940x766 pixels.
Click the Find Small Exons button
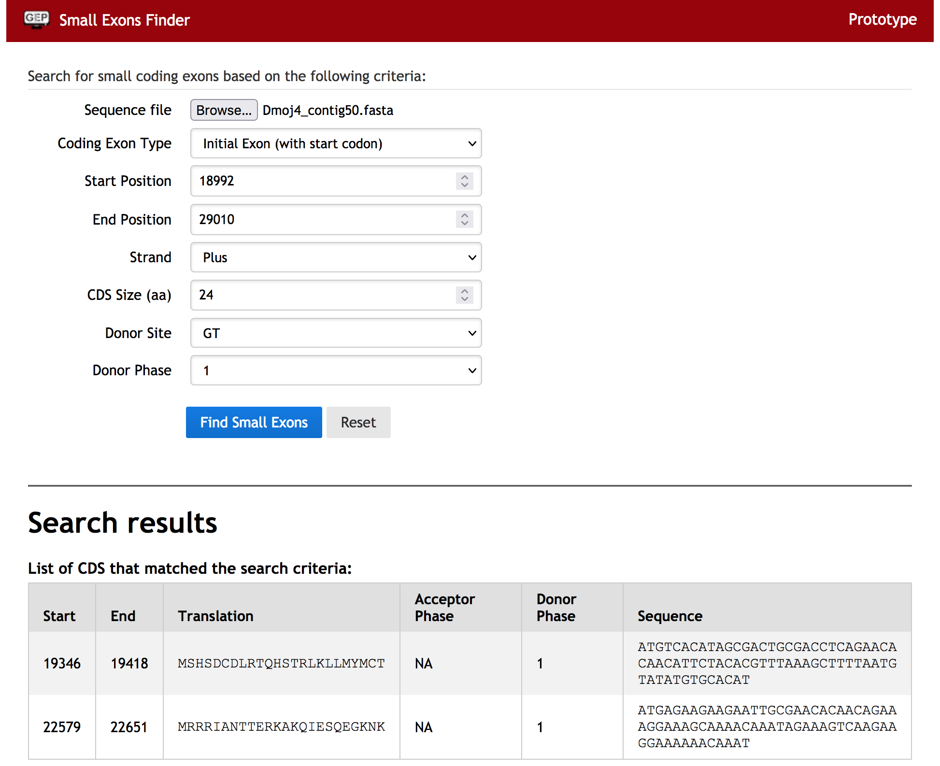pyautogui.click(x=254, y=423)
